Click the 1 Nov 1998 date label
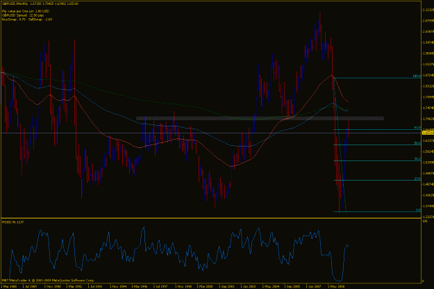 183,286
